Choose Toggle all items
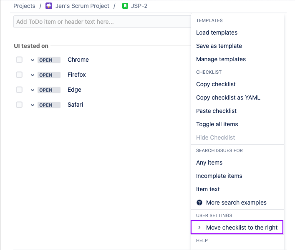 (217, 124)
